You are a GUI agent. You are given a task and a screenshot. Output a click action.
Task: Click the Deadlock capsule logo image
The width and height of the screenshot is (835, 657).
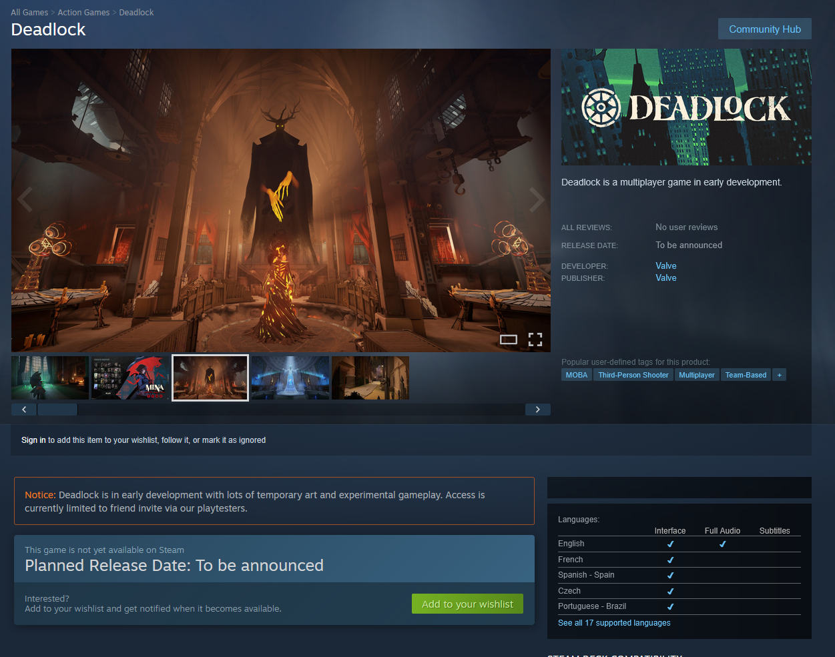686,107
